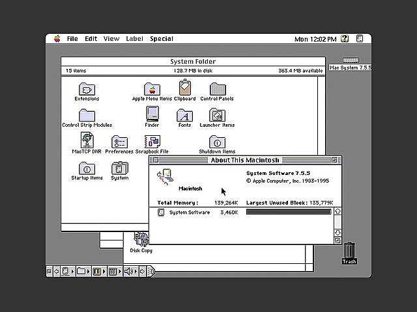Click the About This Macintosh close box

click(156, 160)
